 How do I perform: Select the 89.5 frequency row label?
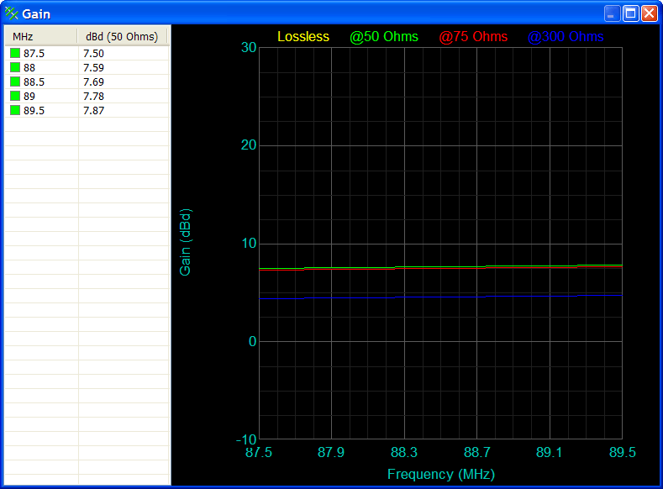pyautogui.click(x=34, y=110)
